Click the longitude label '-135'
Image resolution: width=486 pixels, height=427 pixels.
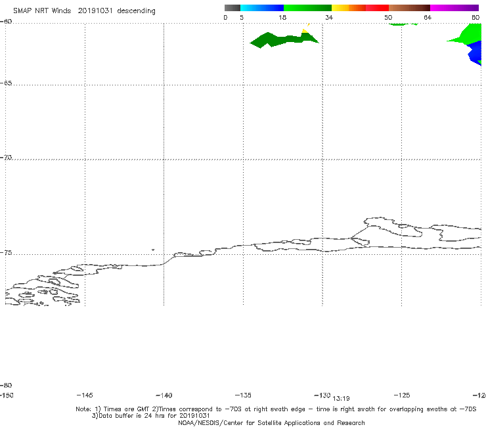point(243,395)
